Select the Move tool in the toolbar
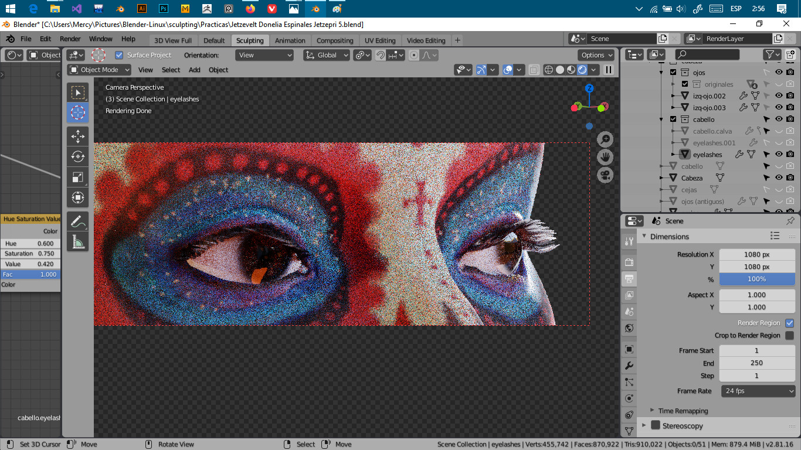 coord(77,137)
